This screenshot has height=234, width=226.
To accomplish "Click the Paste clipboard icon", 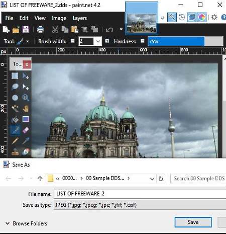I will point(75,30).
